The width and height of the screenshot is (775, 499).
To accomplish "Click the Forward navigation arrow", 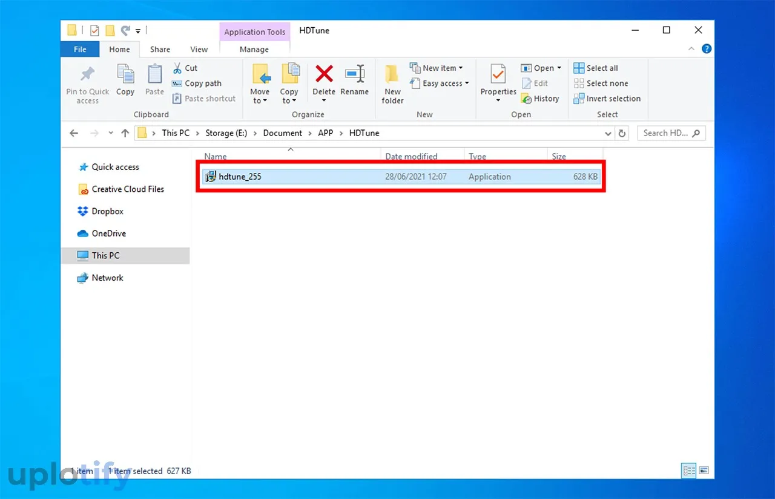I will 94,133.
